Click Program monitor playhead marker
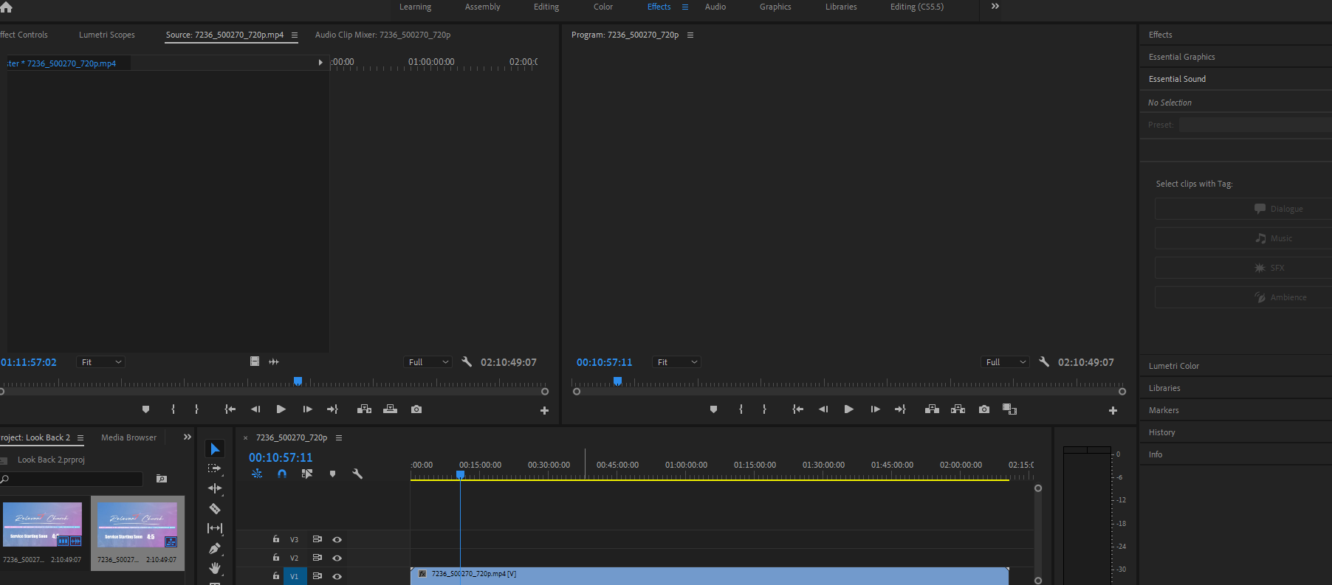 [618, 381]
